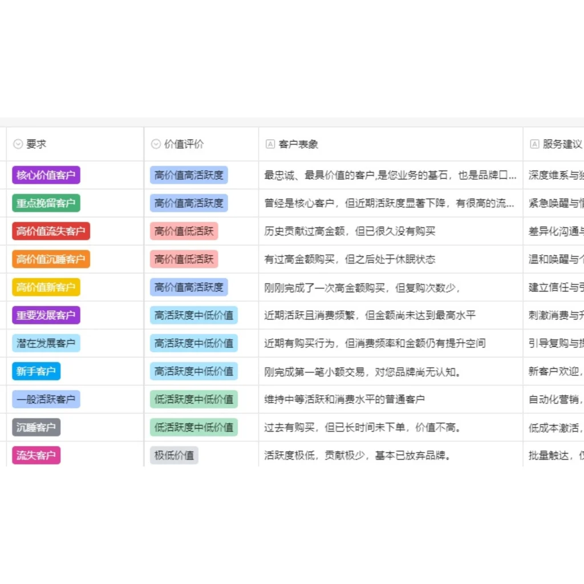Click the text-type icon beside 客户表象 header
584x584 pixels.
coord(270,144)
